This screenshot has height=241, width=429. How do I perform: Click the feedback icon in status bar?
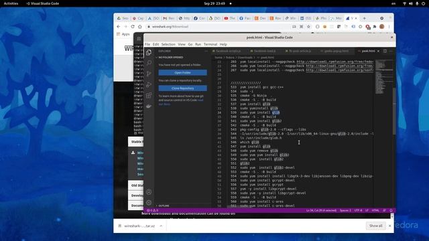click(x=384, y=210)
